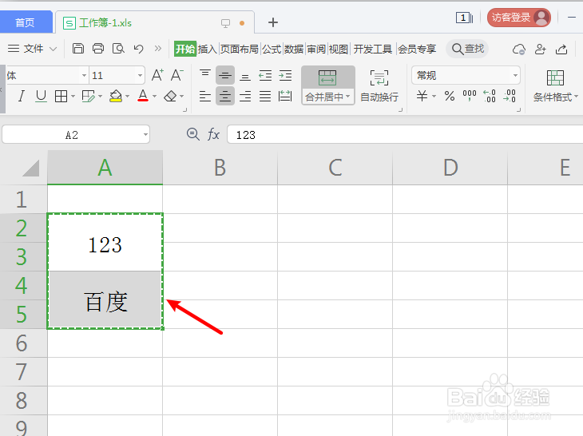This screenshot has width=583, height=436.
Task: Open Conditional Formatting (条件格式)
Action: tap(556, 86)
